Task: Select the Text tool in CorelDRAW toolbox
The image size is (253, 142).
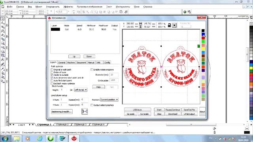Action: point(3,60)
